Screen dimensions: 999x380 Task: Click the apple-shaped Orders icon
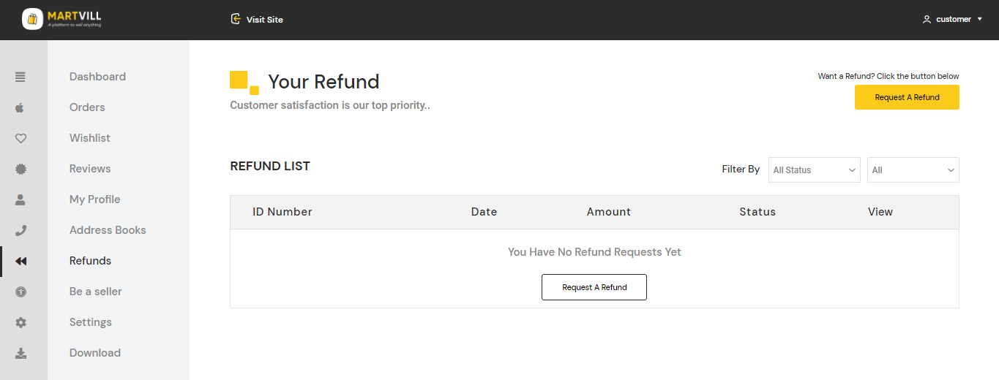click(x=20, y=107)
